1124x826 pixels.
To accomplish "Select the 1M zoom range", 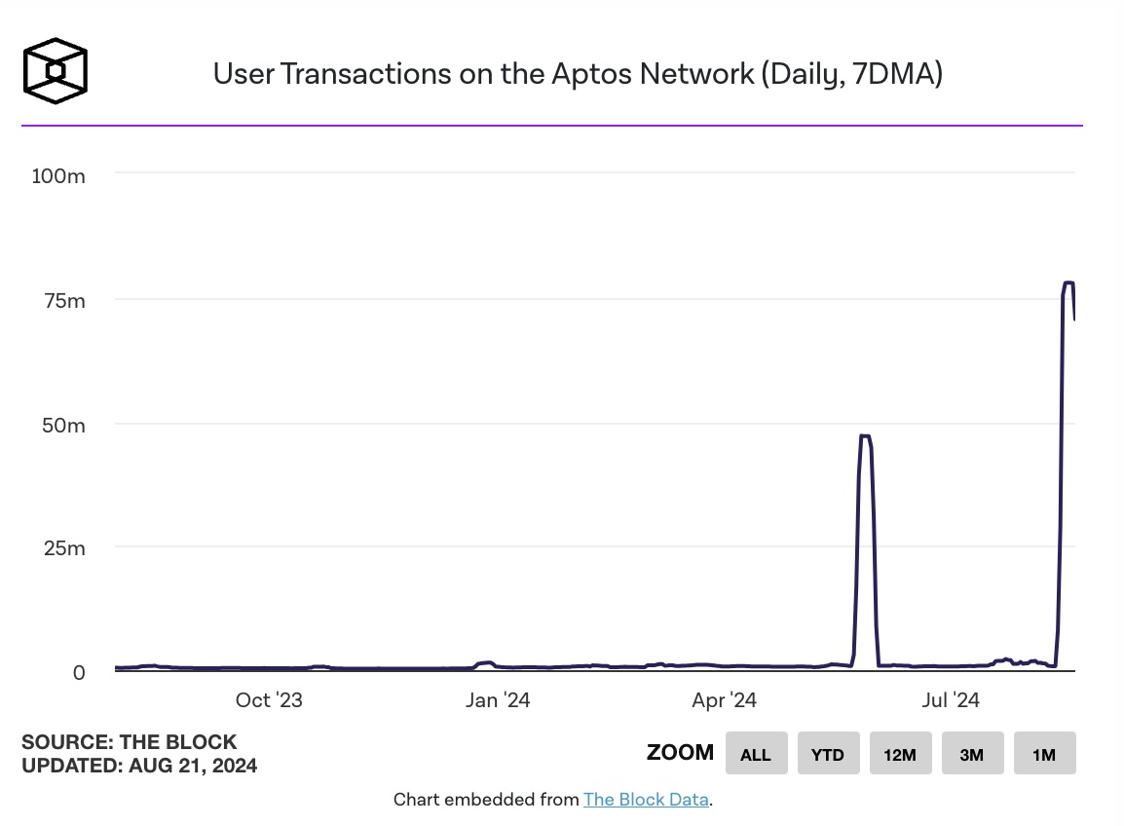I will [x=1044, y=753].
